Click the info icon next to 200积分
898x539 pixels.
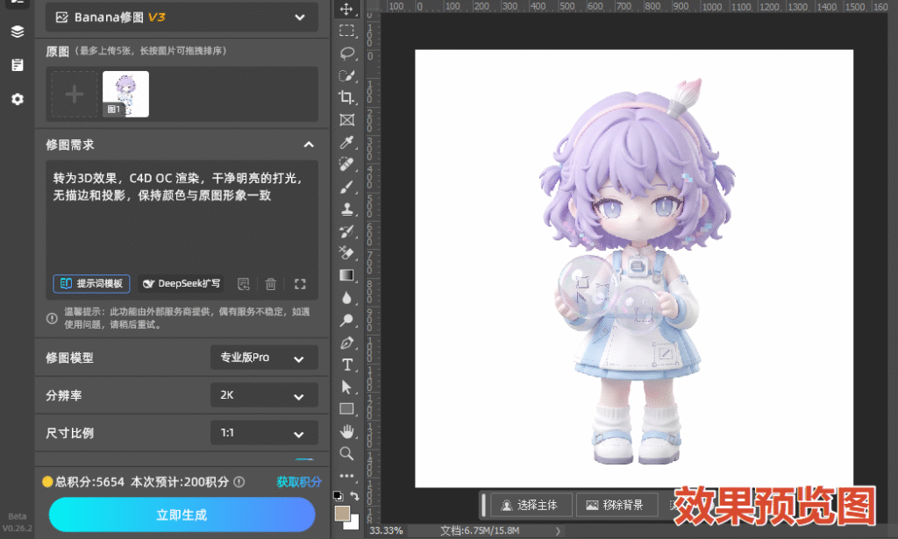(239, 482)
